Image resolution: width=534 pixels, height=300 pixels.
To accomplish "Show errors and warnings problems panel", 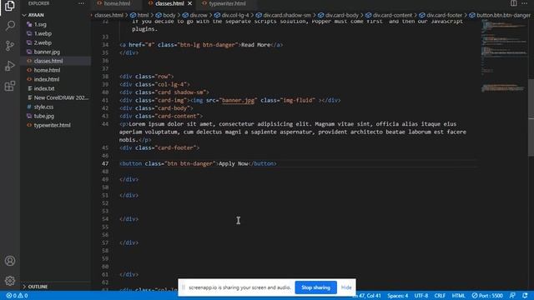I will click(x=17, y=296).
